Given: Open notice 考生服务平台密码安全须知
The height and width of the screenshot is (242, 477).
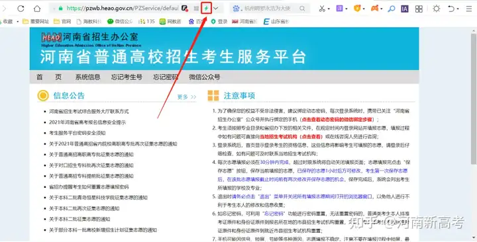Looking at the screenshot, I should (78, 133).
